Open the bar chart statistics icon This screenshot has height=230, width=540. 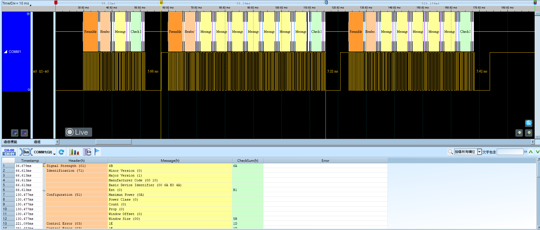point(74,152)
